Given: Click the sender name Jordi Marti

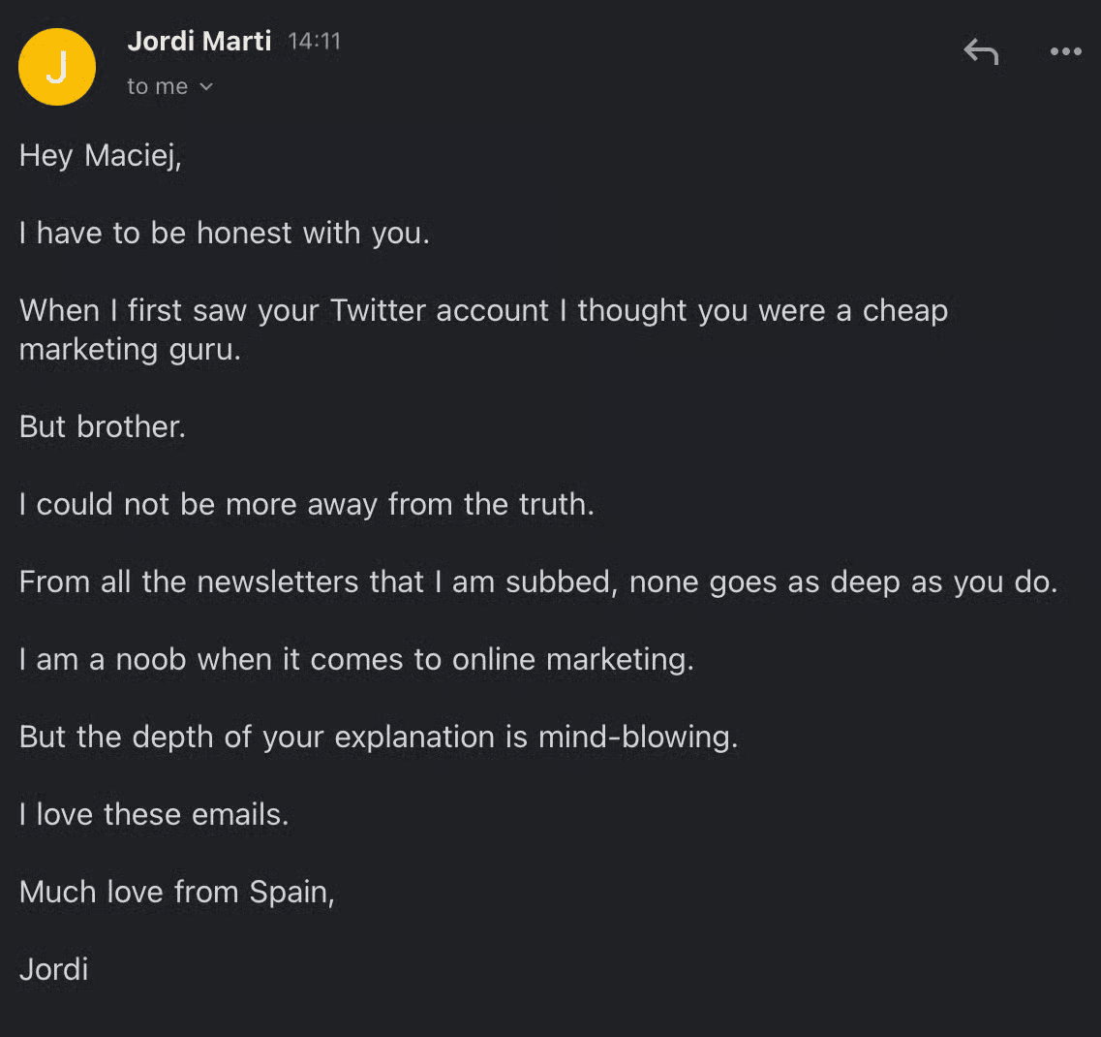Looking at the screenshot, I should coord(199,42).
